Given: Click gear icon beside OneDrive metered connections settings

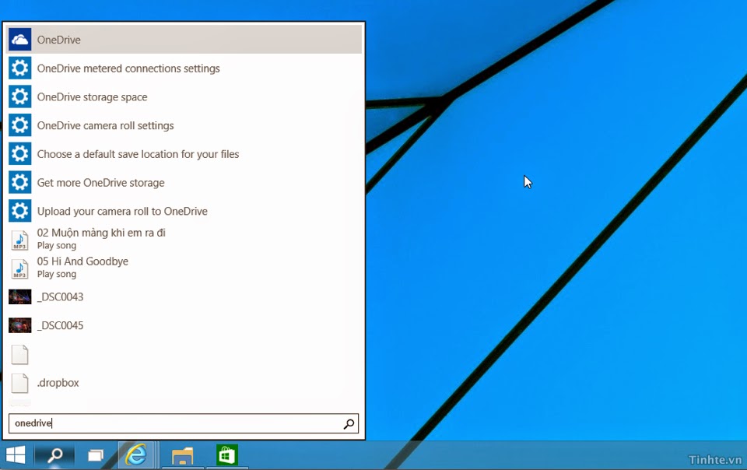Looking at the screenshot, I should [19, 68].
